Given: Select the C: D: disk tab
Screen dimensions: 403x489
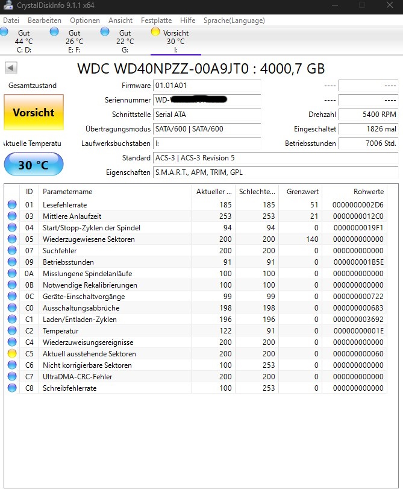Looking at the screenshot, I should [x=23, y=41].
